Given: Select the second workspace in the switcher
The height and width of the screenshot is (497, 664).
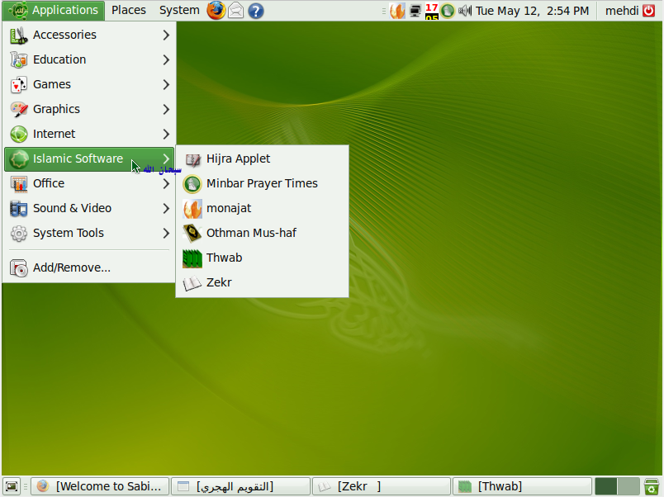Looking at the screenshot, I should tap(630, 486).
